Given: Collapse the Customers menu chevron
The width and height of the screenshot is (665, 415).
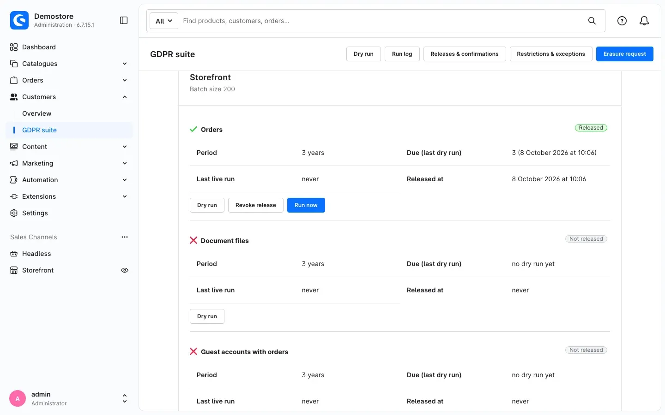Looking at the screenshot, I should (x=125, y=97).
